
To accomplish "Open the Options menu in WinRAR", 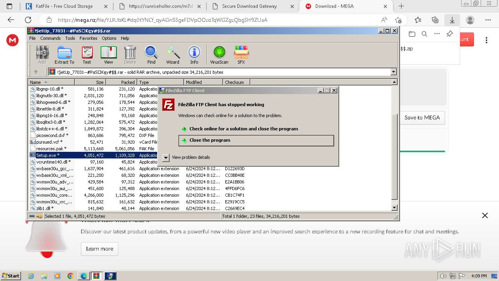I will (x=109, y=38).
